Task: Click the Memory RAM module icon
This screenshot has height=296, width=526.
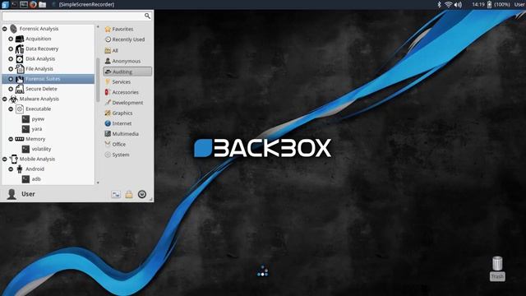Action: (20, 139)
